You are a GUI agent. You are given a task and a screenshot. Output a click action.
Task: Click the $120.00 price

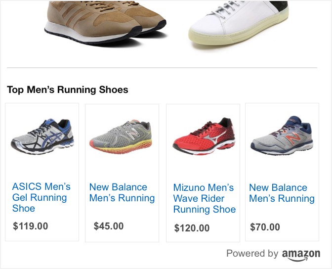tap(192, 228)
